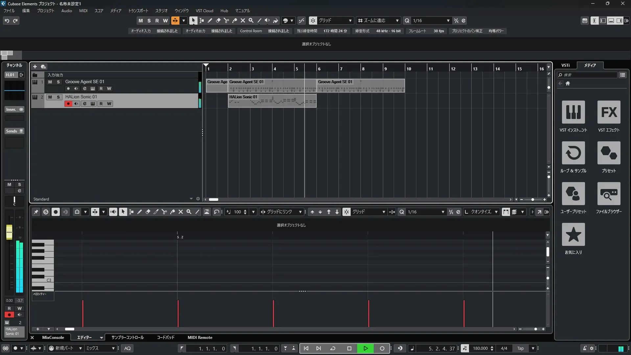
Task: Solo the HALion Sonic 01 track
Action: 58,97
